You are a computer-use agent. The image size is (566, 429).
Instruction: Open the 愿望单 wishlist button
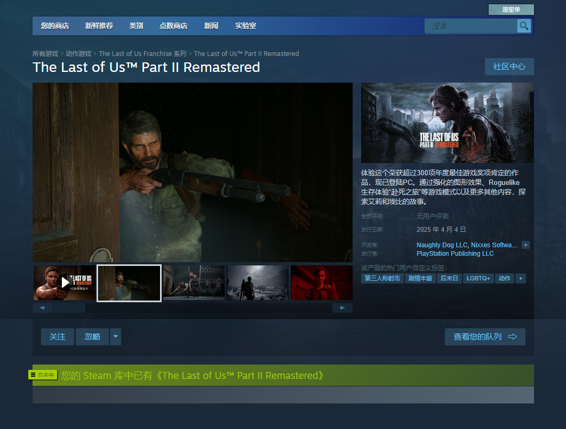[x=511, y=10]
